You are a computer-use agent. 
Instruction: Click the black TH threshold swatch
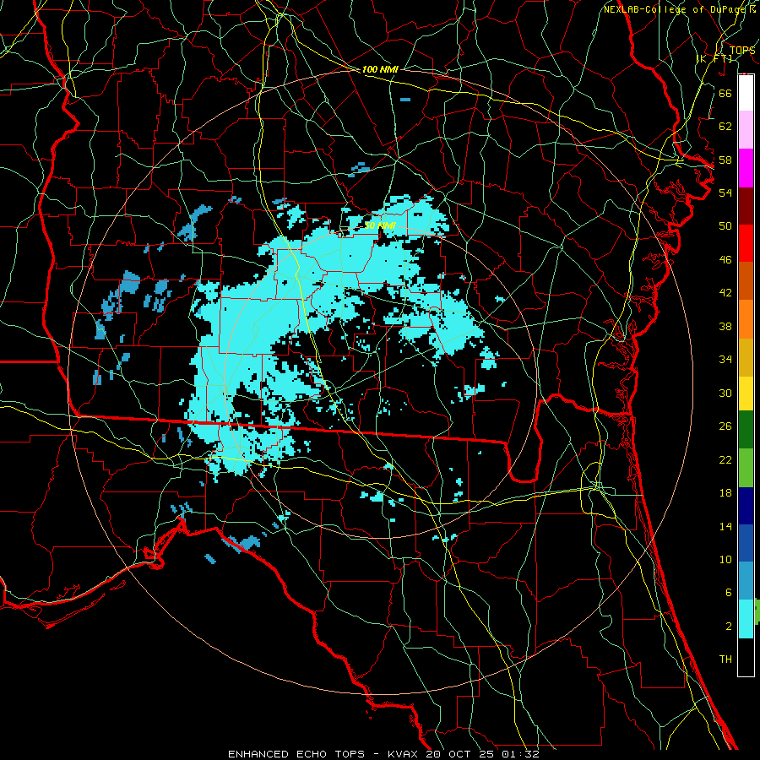click(746, 657)
